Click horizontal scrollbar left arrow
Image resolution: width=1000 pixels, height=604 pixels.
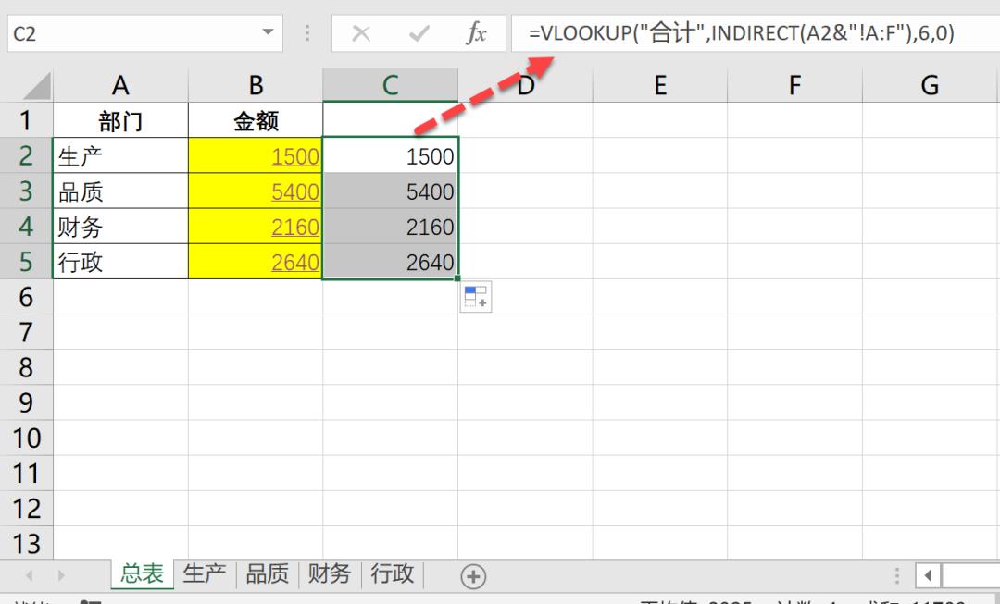(928, 576)
